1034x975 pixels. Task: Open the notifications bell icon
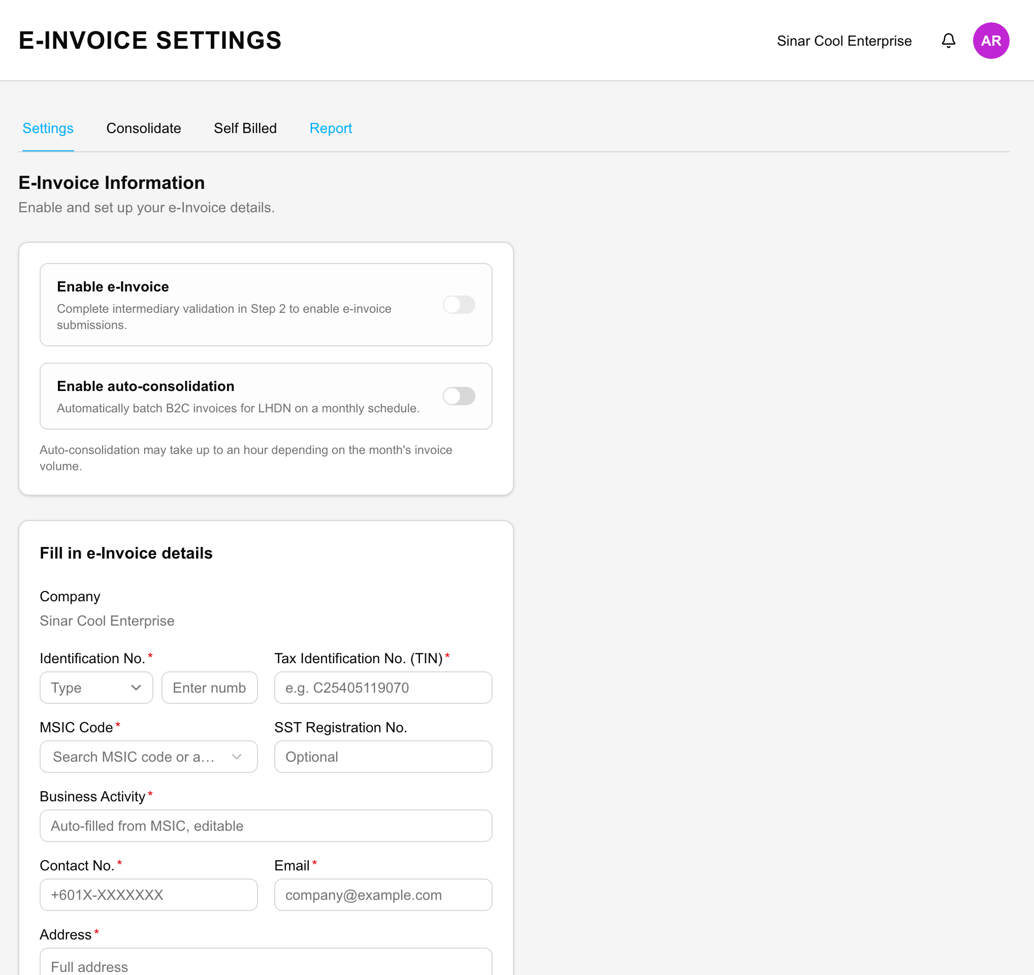pos(948,41)
